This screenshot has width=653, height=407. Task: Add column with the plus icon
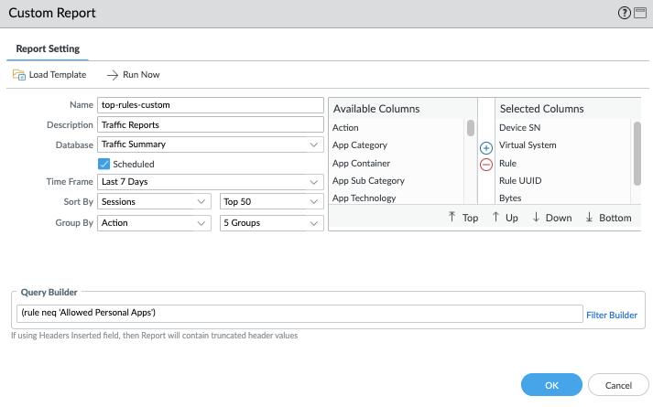[486, 148]
